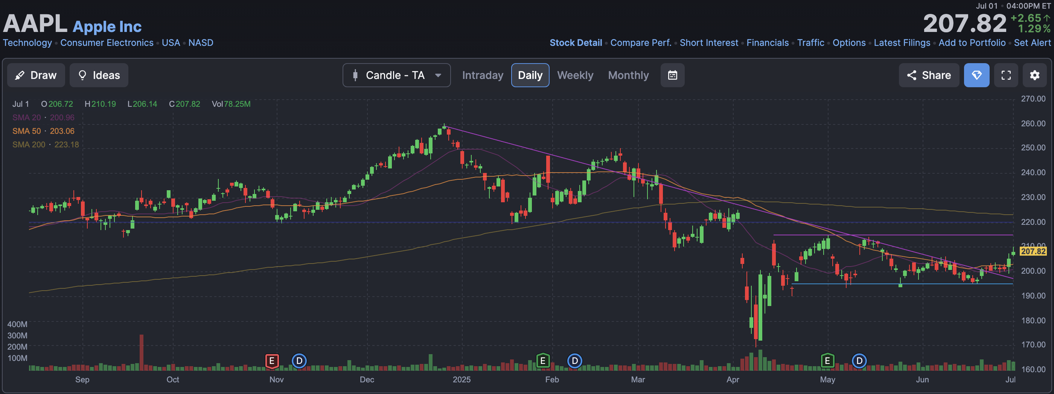The image size is (1054, 394).
Task: Open Compare Perf. page
Action: (x=641, y=42)
